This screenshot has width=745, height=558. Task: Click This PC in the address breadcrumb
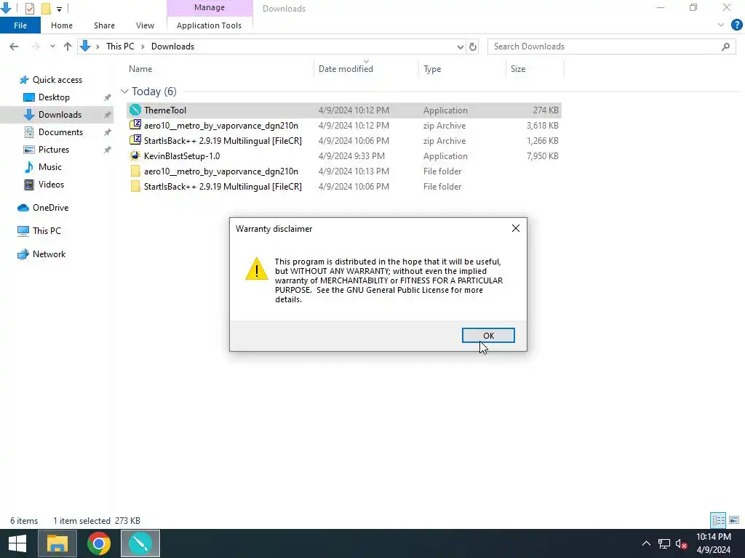coord(120,46)
